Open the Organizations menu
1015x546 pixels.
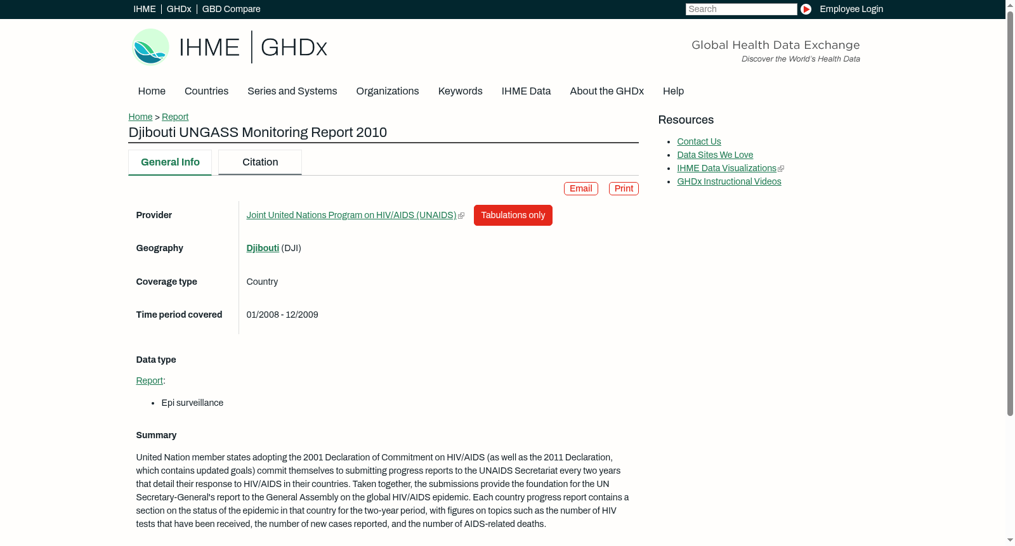click(x=388, y=91)
